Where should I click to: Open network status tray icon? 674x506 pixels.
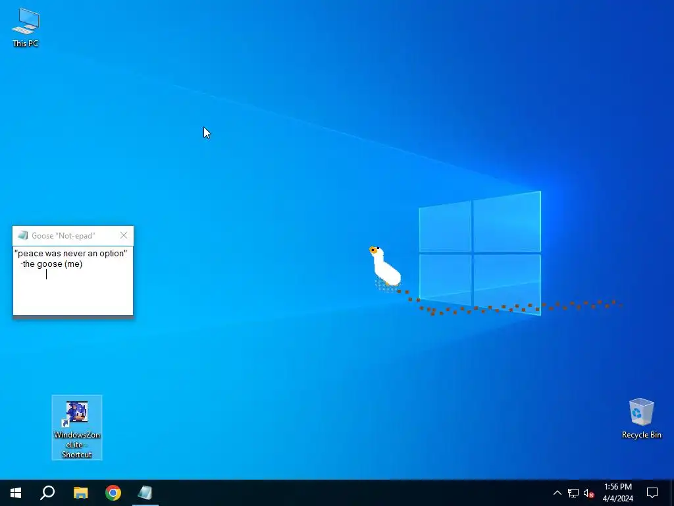[573, 493]
